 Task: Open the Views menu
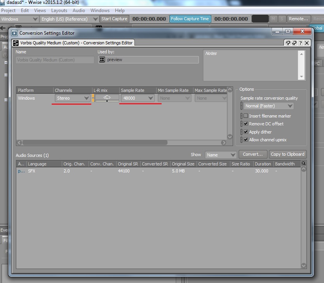(x=40, y=11)
